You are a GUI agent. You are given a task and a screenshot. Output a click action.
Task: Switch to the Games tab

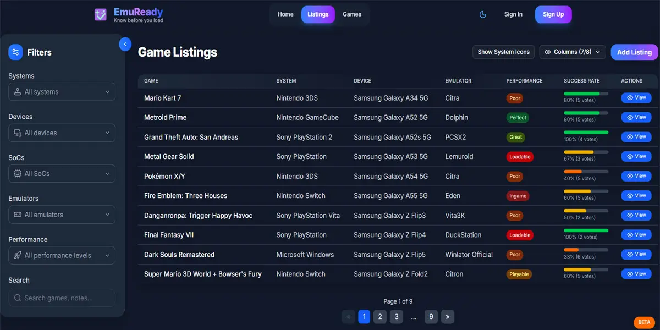point(352,14)
